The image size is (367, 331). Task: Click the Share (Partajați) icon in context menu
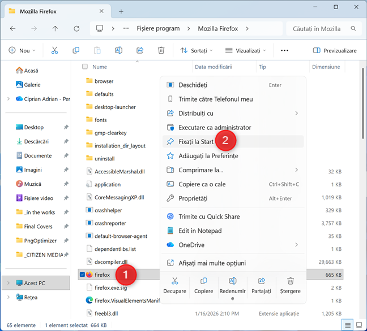[262, 281]
